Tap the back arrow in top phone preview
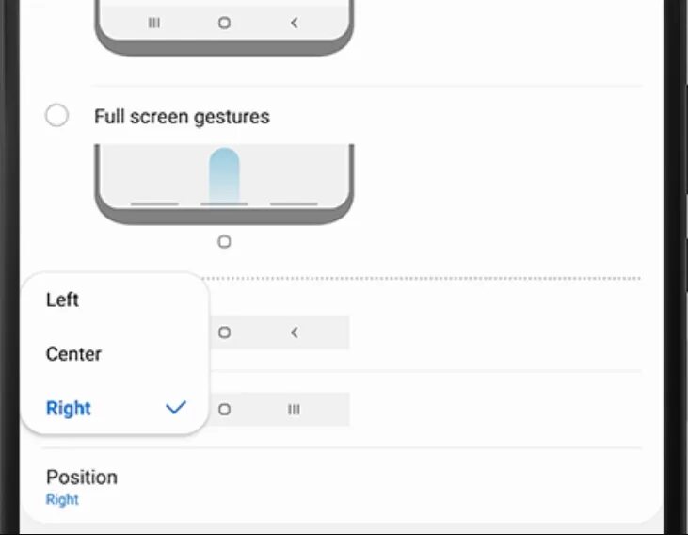Screen dimensions: 688x535 point(294,23)
